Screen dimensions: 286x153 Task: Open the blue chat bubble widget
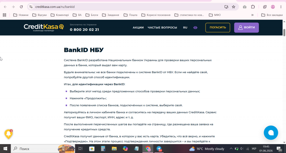tap(271, 133)
